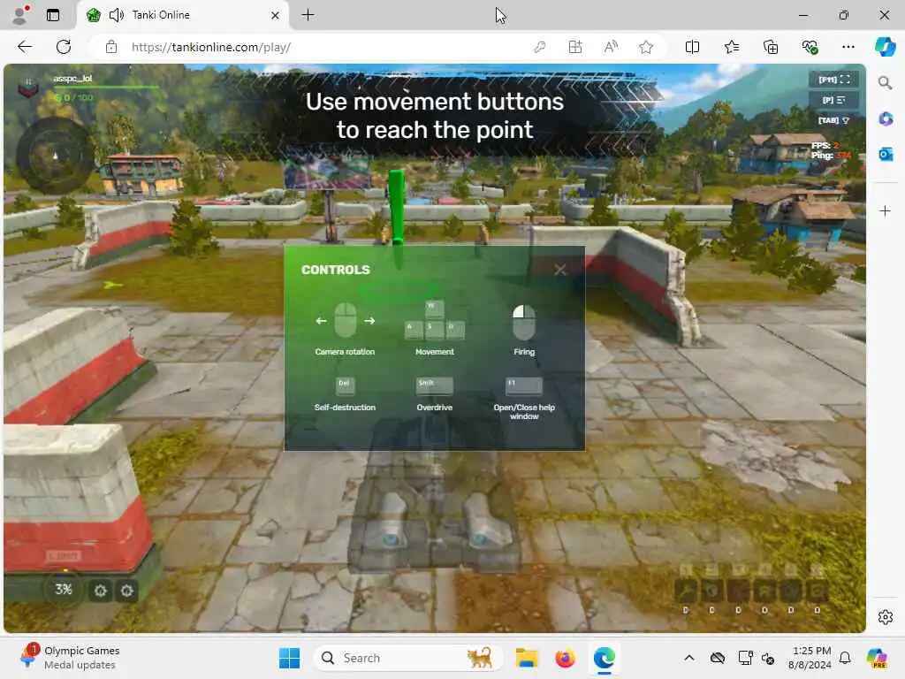Open the browser profile icon

[19, 15]
